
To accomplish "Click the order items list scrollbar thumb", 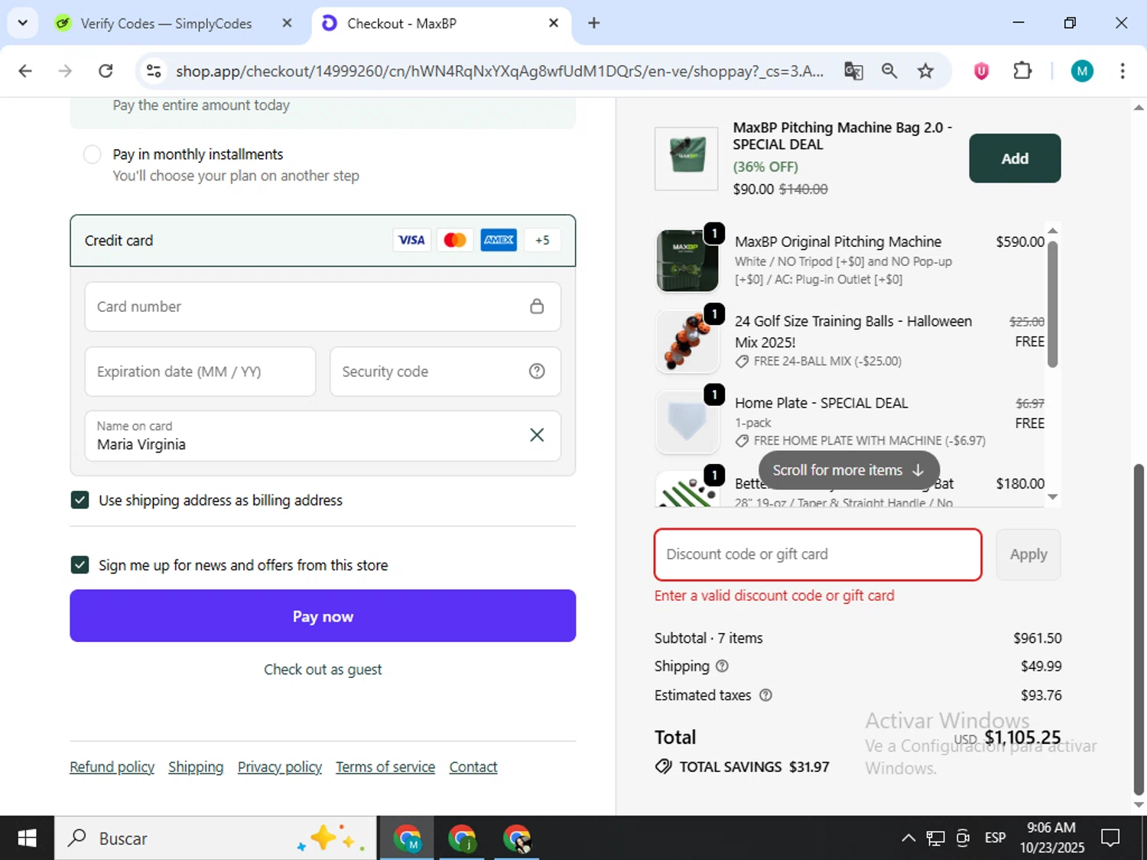I will (1052, 304).
